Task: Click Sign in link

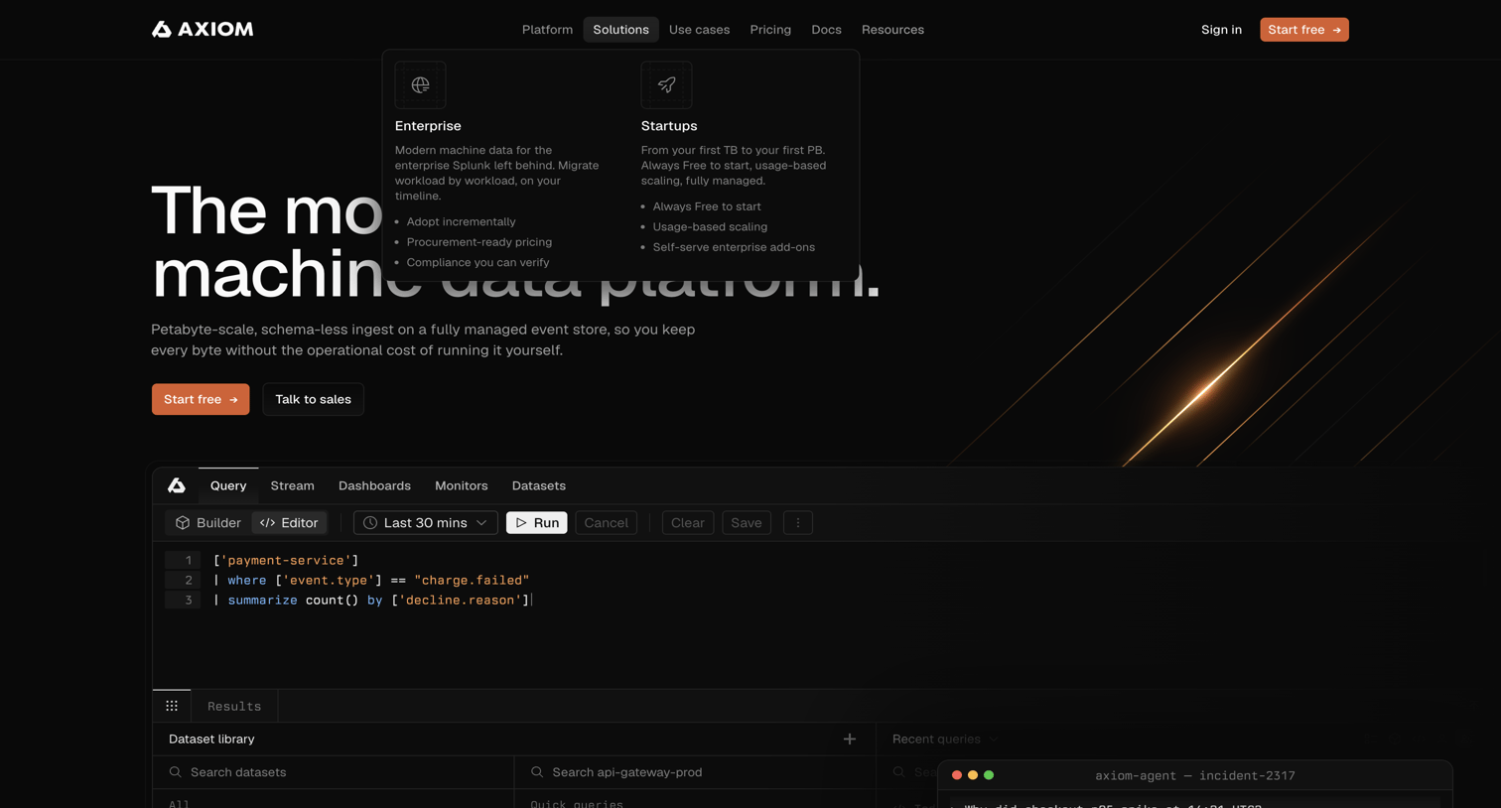Action: coord(1221,30)
